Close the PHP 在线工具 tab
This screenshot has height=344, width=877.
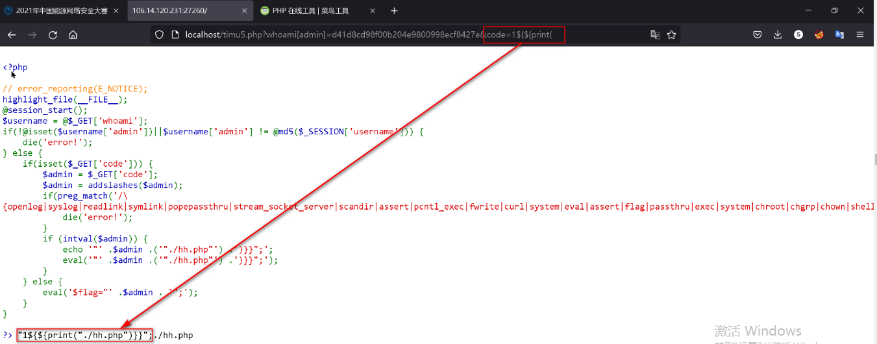(371, 10)
